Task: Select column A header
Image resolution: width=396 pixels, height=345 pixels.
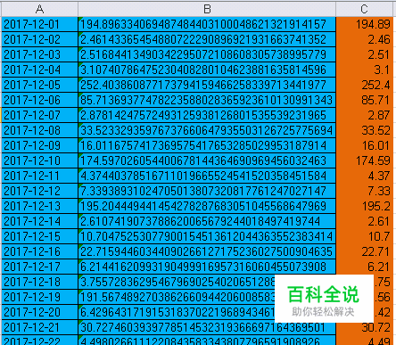Action: tap(39, 9)
